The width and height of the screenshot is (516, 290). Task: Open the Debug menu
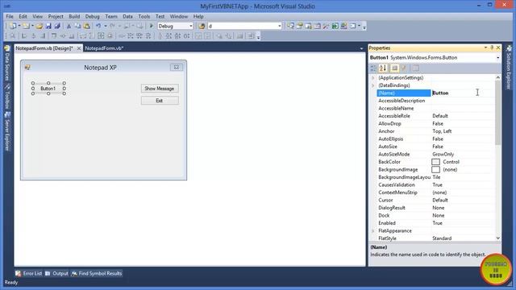point(92,16)
